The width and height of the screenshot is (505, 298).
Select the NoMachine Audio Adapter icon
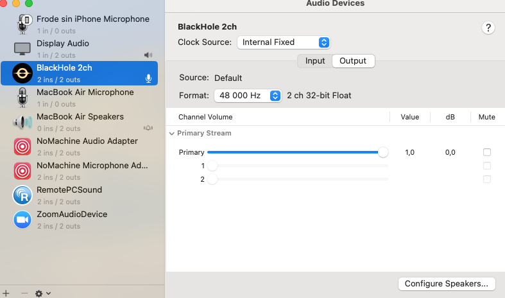point(22,146)
